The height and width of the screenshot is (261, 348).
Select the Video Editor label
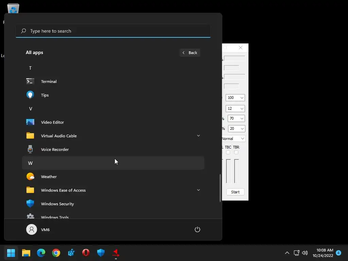52,122
